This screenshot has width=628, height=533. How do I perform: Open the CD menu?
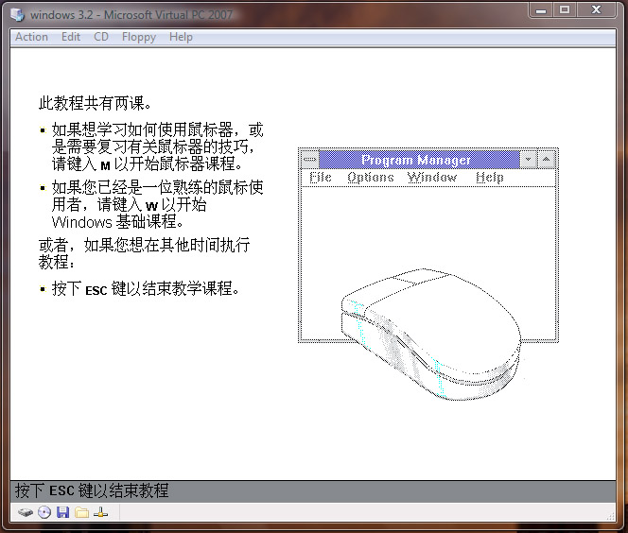(101, 37)
